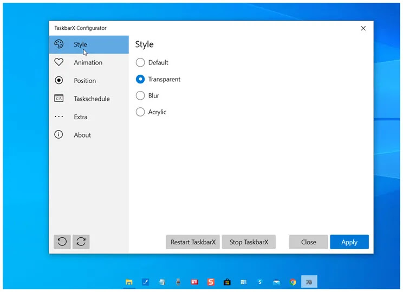The height and width of the screenshot is (292, 403).
Task: Open Skype from the taskbar
Action: click(260, 282)
